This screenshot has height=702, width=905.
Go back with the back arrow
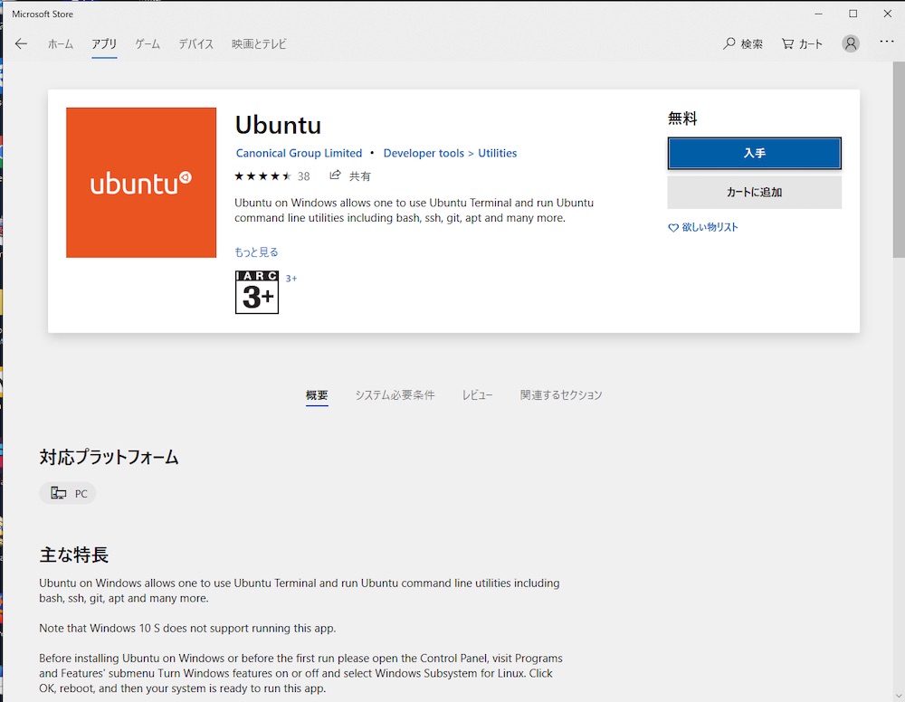pyautogui.click(x=22, y=43)
